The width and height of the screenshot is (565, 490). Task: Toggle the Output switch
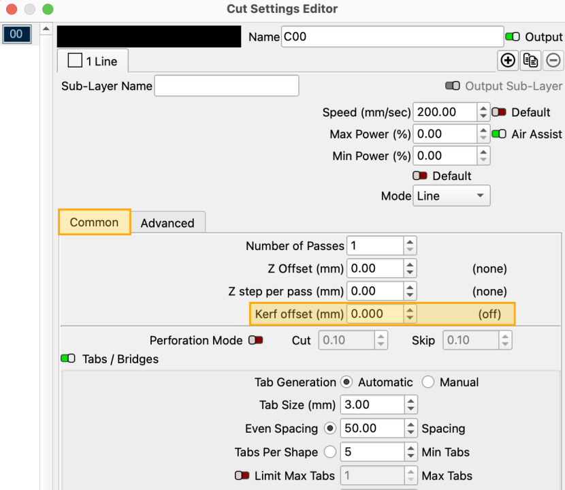click(513, 37)
